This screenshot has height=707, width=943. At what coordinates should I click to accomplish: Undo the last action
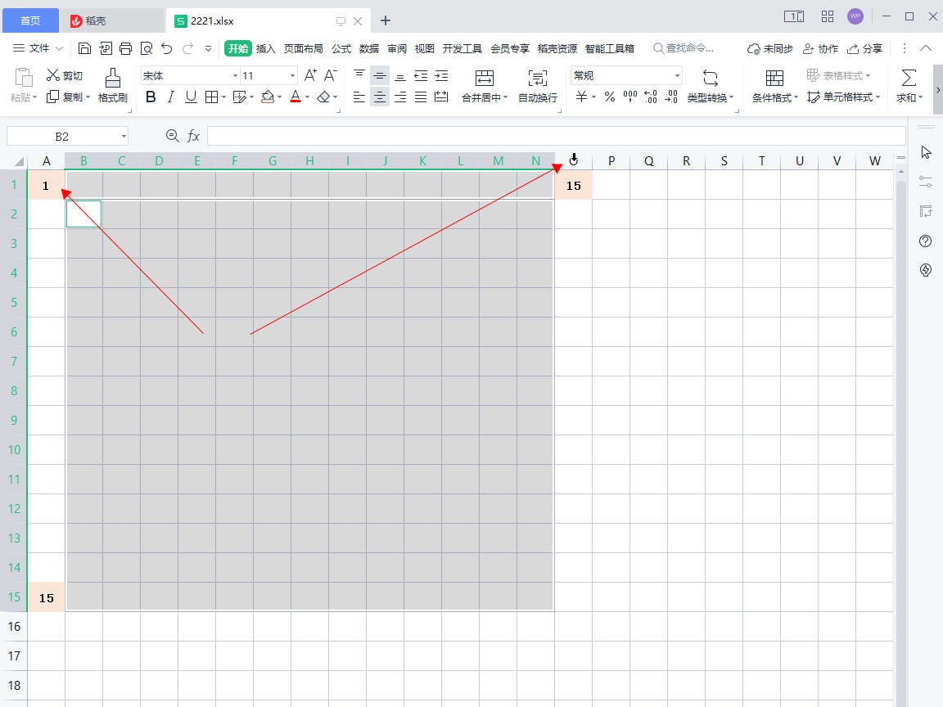(167, 49)
